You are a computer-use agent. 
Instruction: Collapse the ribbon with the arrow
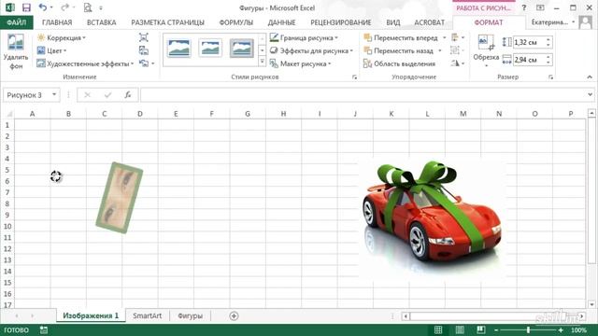pyautogui.click(x=590, y=77)
